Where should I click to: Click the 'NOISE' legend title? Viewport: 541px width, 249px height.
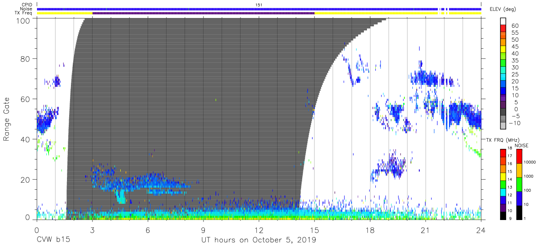pos(521,145)
